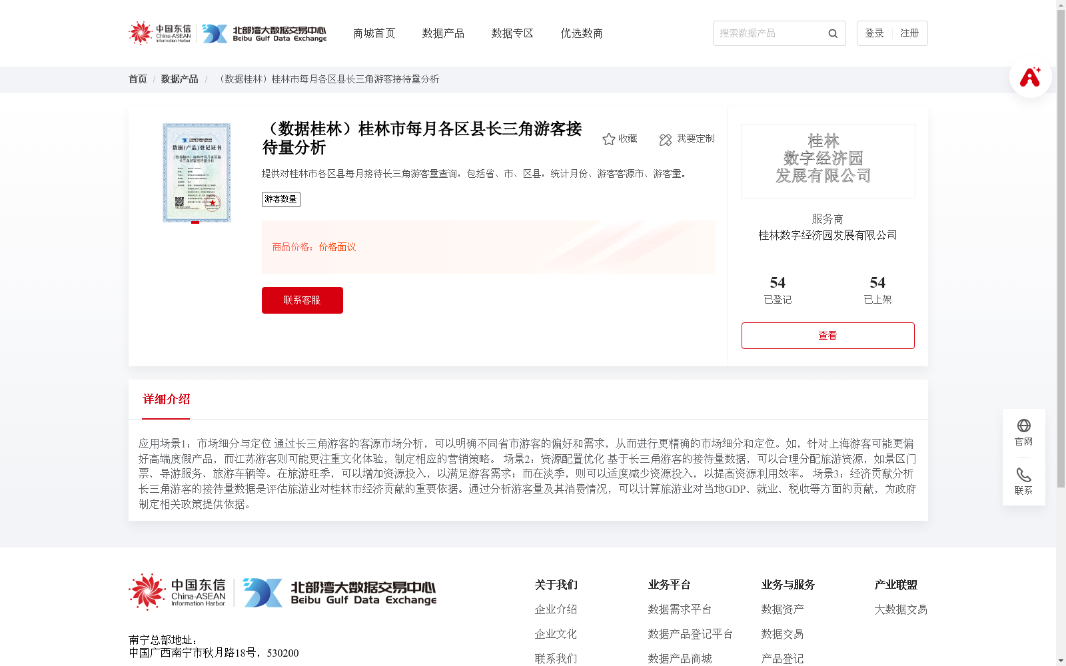Image resolution: width=1066 pixels, height=666 pixels.
Task: Go to 数据专区 in navigation
Action: coord(512,33)
